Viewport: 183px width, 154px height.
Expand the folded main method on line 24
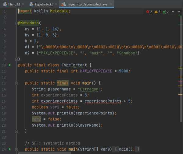16,149
